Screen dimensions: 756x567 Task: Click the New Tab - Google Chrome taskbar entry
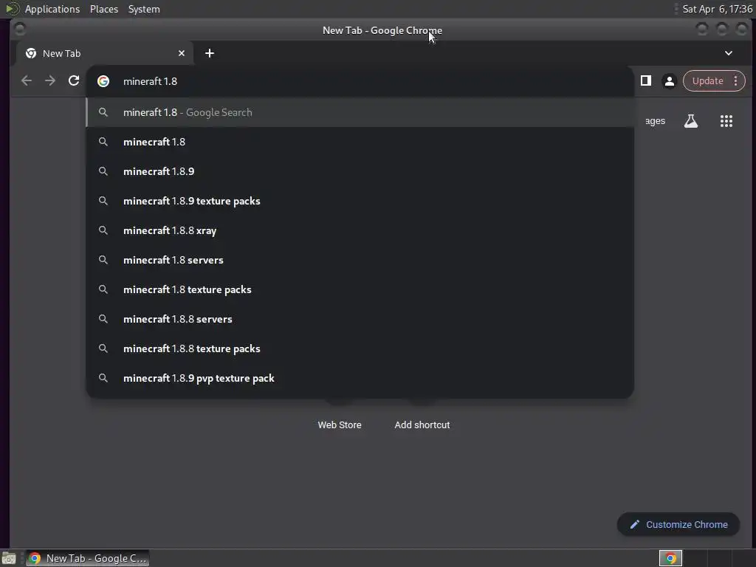point(87,558)
